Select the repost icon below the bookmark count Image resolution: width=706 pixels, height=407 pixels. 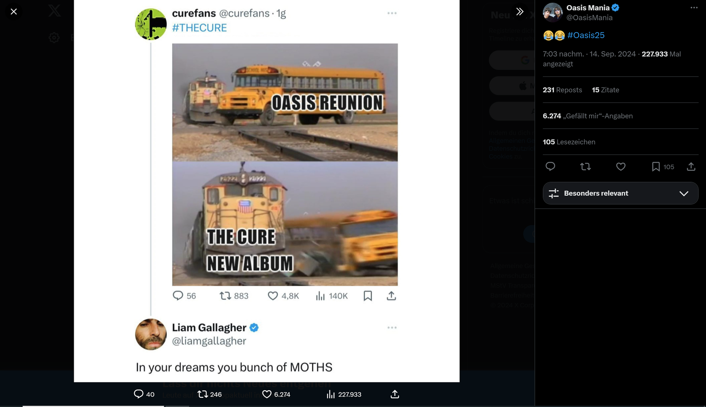(586, 167)
